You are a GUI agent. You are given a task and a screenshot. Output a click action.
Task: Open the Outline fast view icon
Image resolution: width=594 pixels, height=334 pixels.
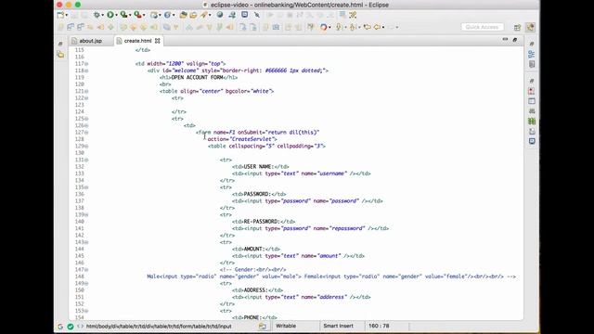532,54
